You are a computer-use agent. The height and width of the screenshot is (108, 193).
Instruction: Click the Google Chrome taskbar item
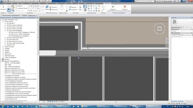[63, 106]
